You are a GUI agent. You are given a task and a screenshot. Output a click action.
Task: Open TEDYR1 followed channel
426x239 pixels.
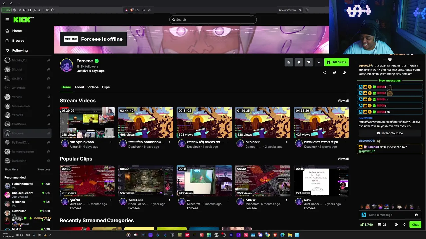pyautogui.click(x=27, y=115)
